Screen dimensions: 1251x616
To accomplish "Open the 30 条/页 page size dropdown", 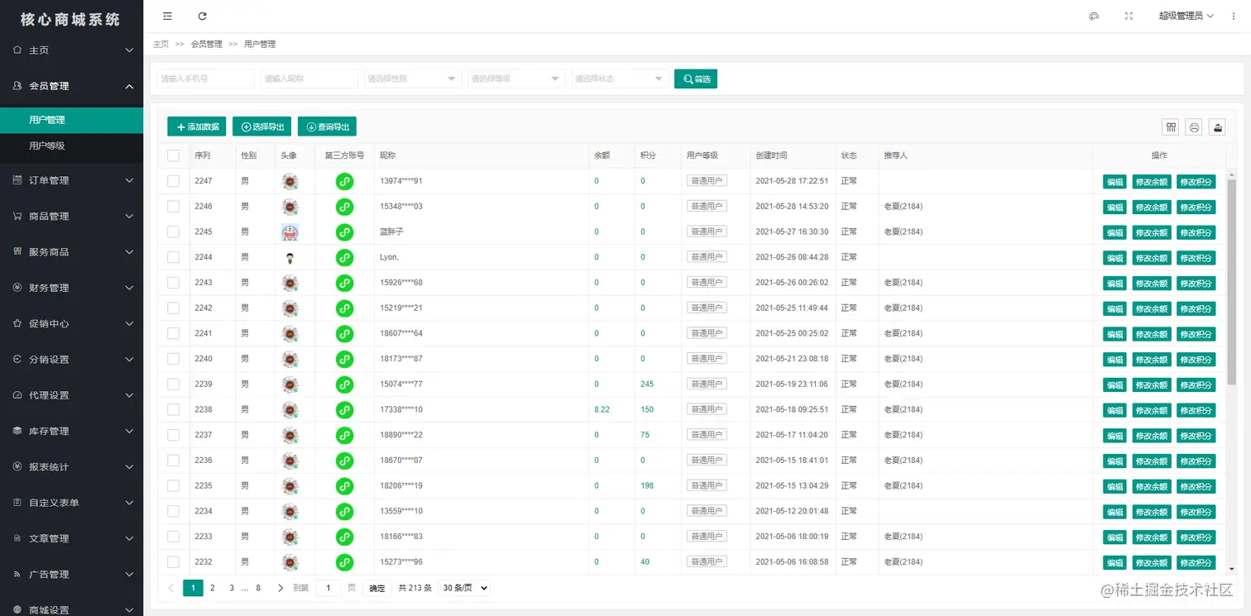I will (x=463, y=588).
